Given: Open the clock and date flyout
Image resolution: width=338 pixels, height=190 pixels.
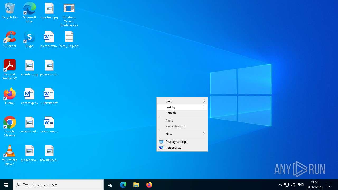Looking at the screenshot, I should 314,185.
